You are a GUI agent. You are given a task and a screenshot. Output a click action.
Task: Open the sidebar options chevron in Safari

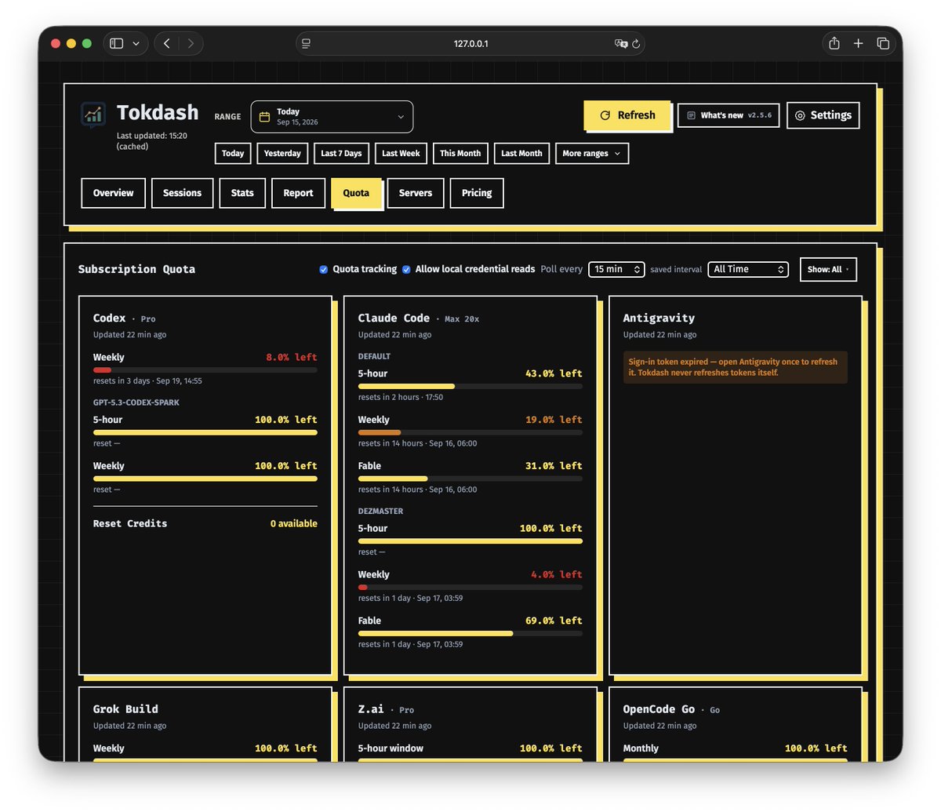tap(136, 43)
